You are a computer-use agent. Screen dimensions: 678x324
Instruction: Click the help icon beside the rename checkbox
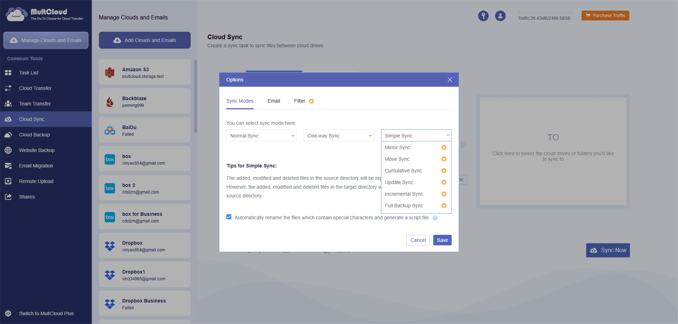(435, 218)
